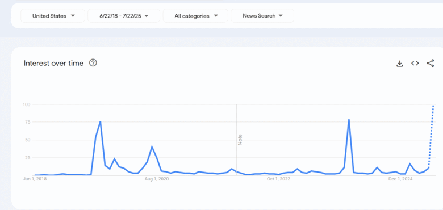Click the tall chart peak after Oct 2022

349,120
